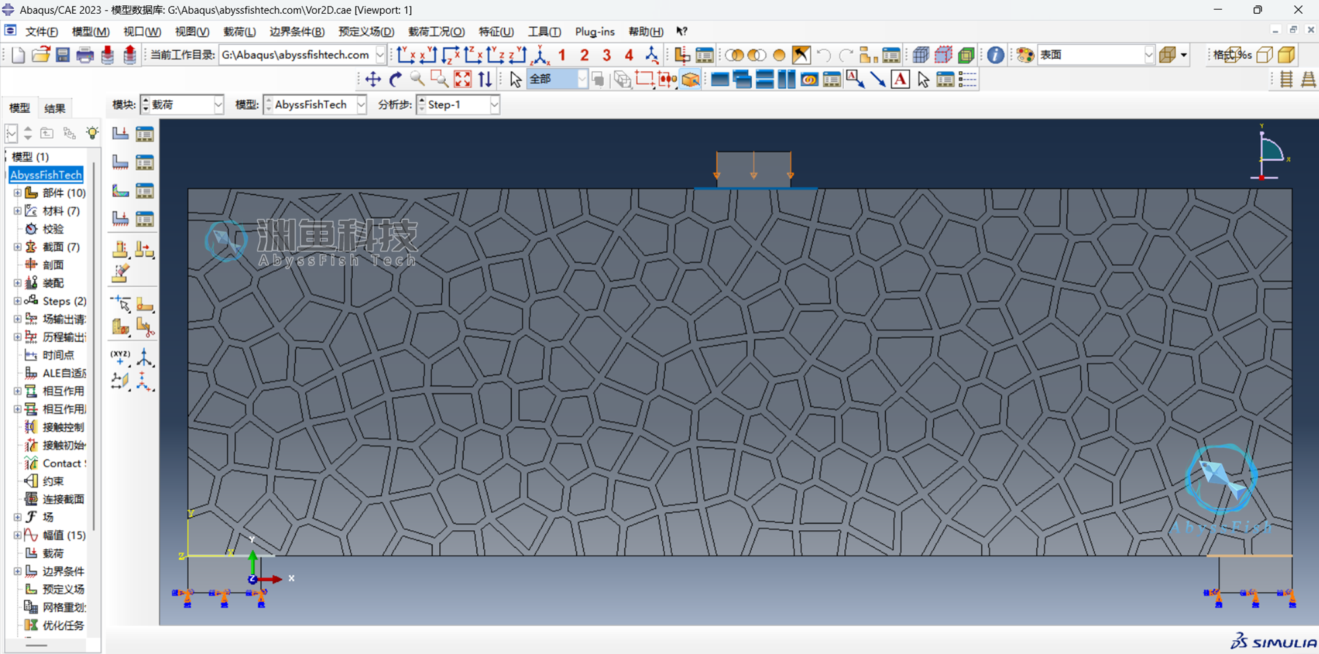Save the model database with floppy icon
The image size is (1319, 654).
tap(63, 55)
